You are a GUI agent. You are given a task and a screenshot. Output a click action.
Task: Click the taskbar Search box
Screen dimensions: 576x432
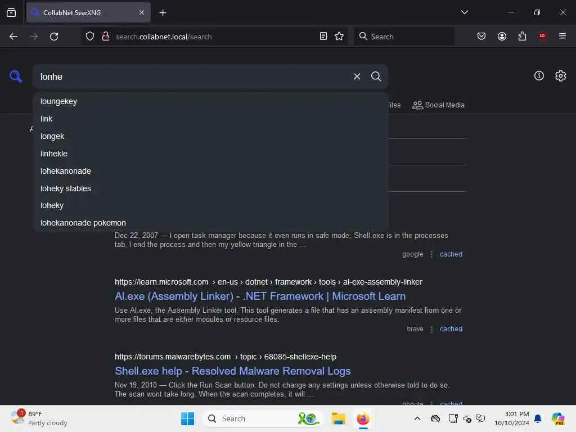pos(263,418)
